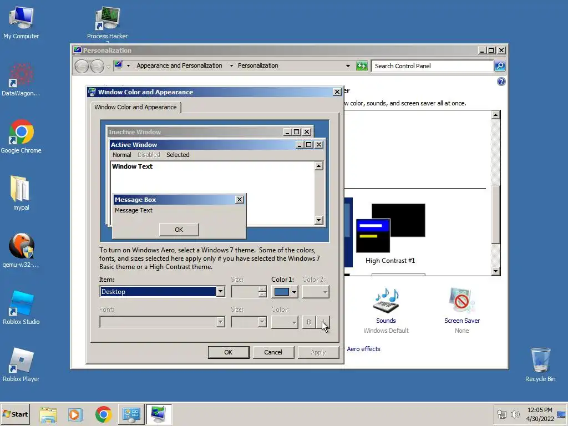
Task: Open the disabled Color 2 picker
Action: (316, 292)
